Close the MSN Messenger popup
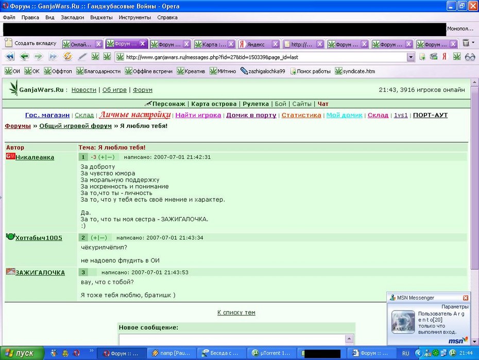The width and height of the screenshot is (479, 360). [466, 298]
